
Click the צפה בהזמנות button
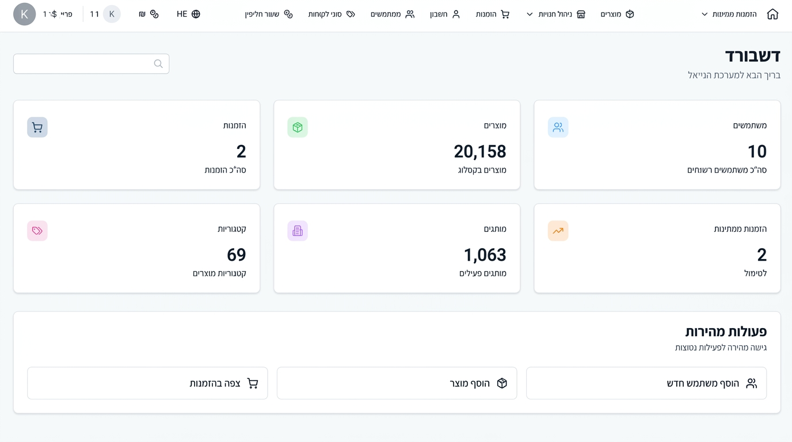pos(147,383)
